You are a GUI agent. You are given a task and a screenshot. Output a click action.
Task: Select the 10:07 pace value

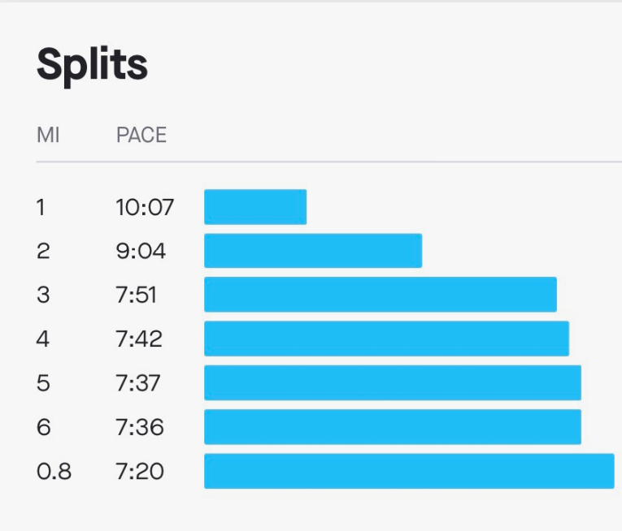point(145,207)
